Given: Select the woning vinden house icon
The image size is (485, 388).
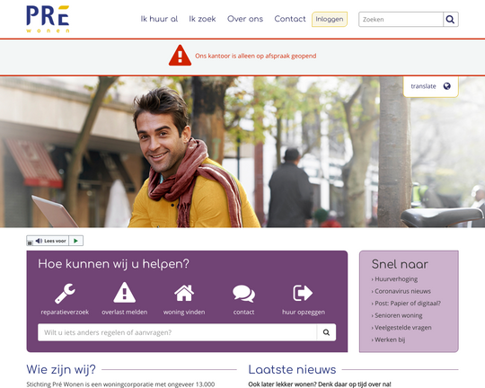Looking at the screenshot, I should coord(184,293).
